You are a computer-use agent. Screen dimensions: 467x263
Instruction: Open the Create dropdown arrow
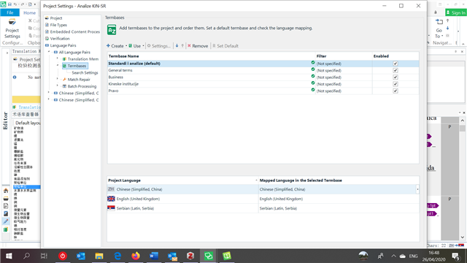point(126,46)
